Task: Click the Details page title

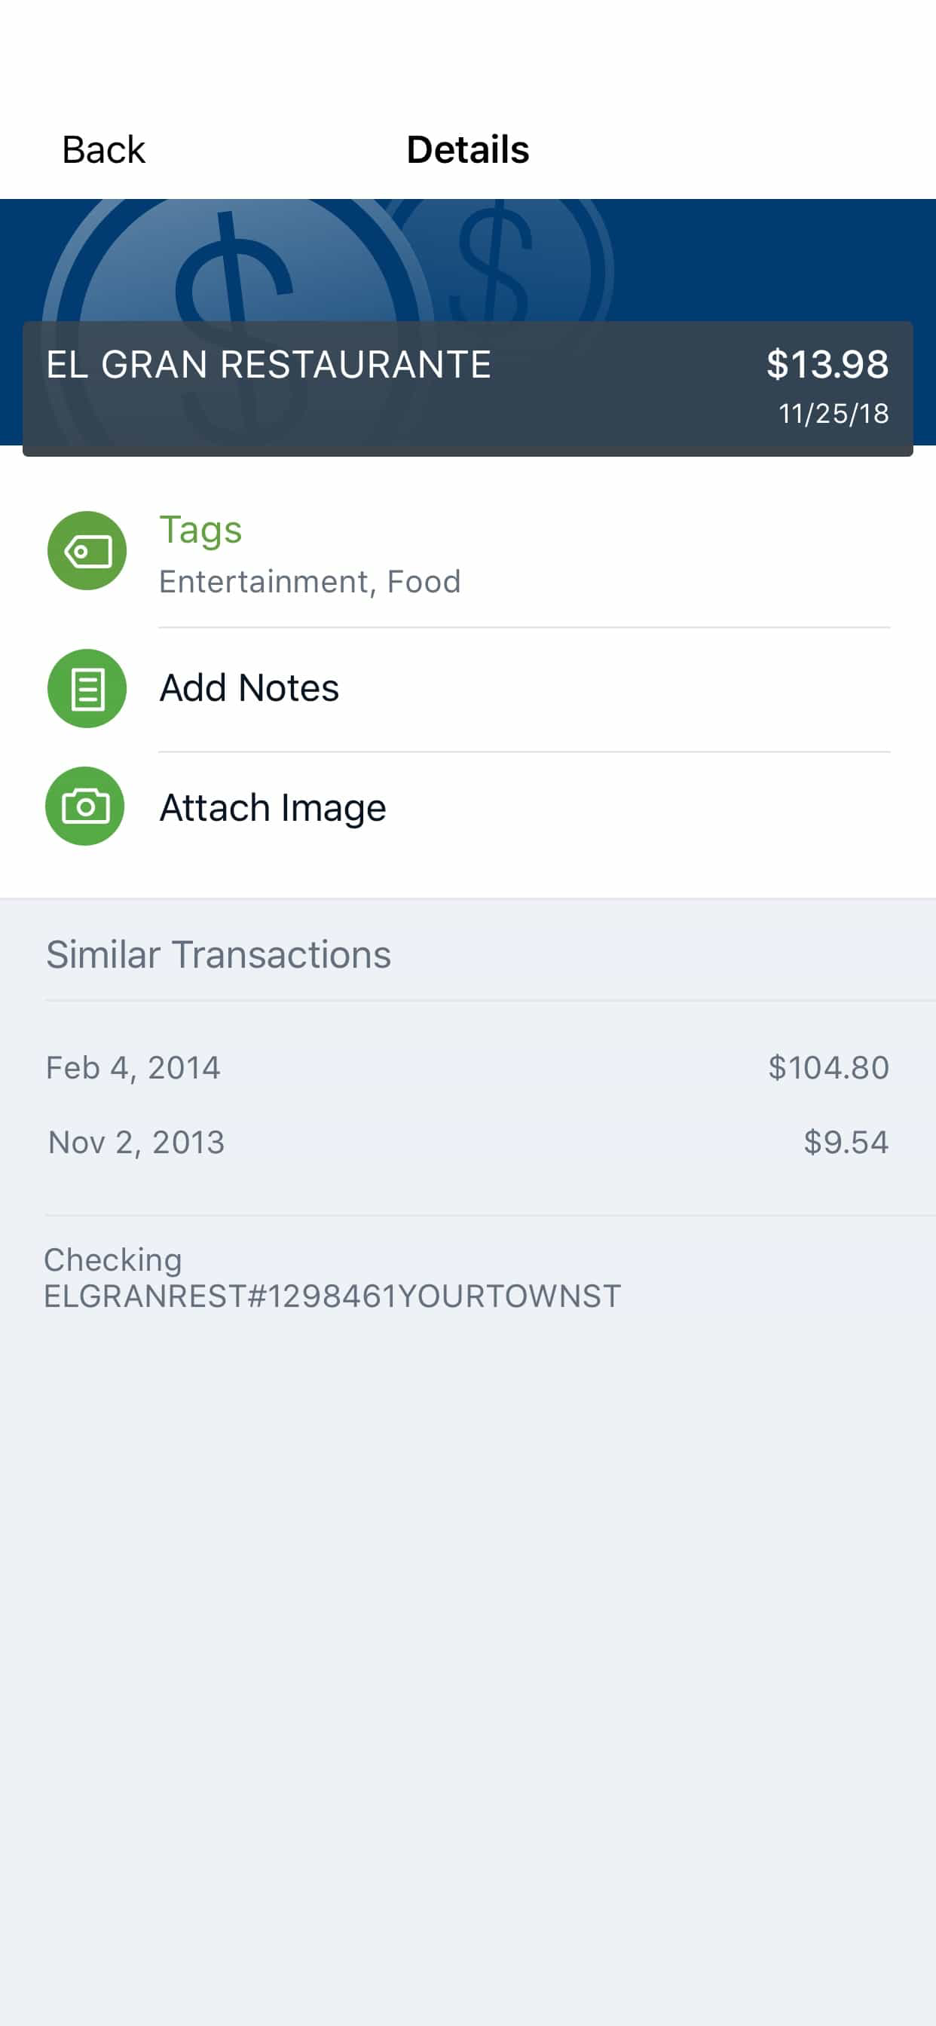Action: point(468,149)
